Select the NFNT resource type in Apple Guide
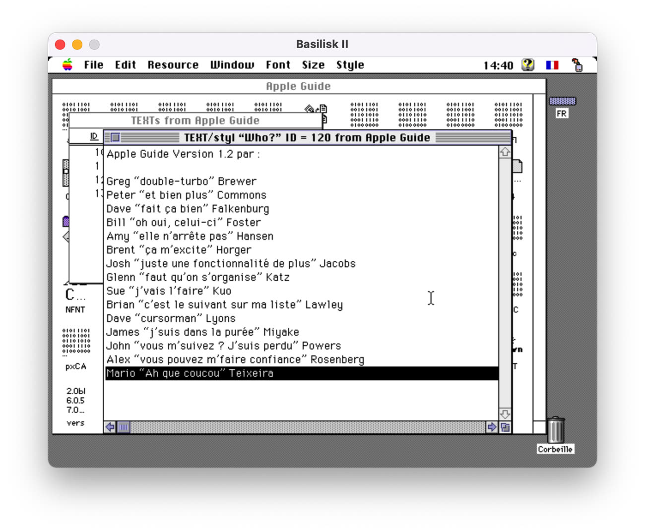 click(x=75, y=299)
